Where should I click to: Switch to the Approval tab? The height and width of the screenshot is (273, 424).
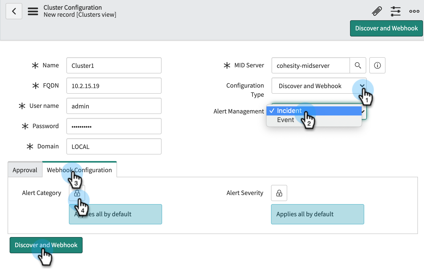click(25, 170)
